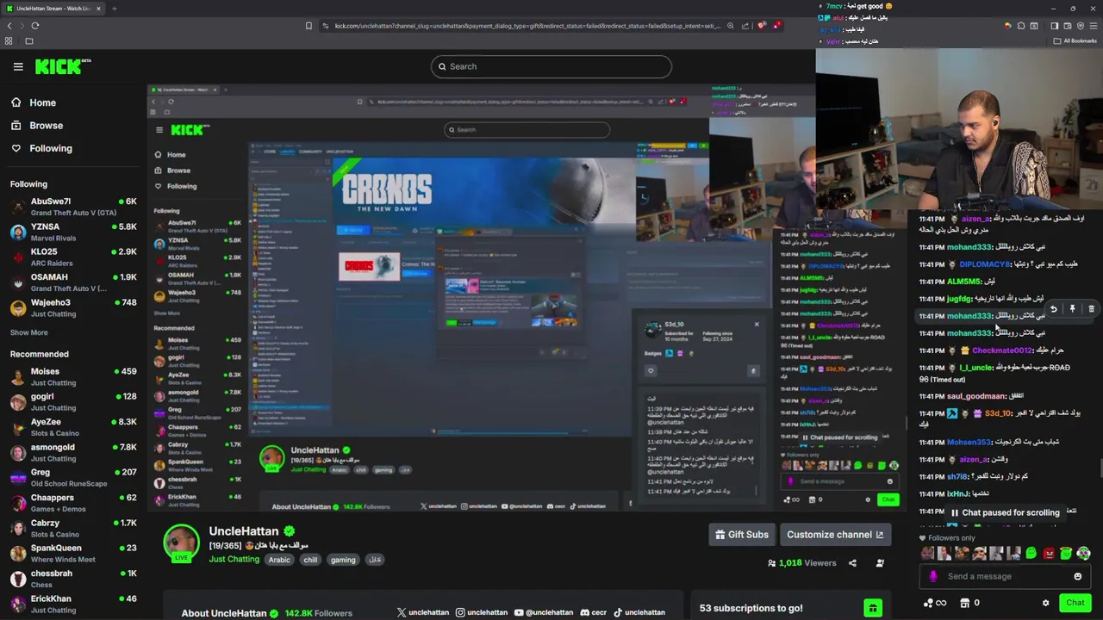Open chessbrah recommended channel
Screen dimensions: 1103x620
(x=73, y=579)
